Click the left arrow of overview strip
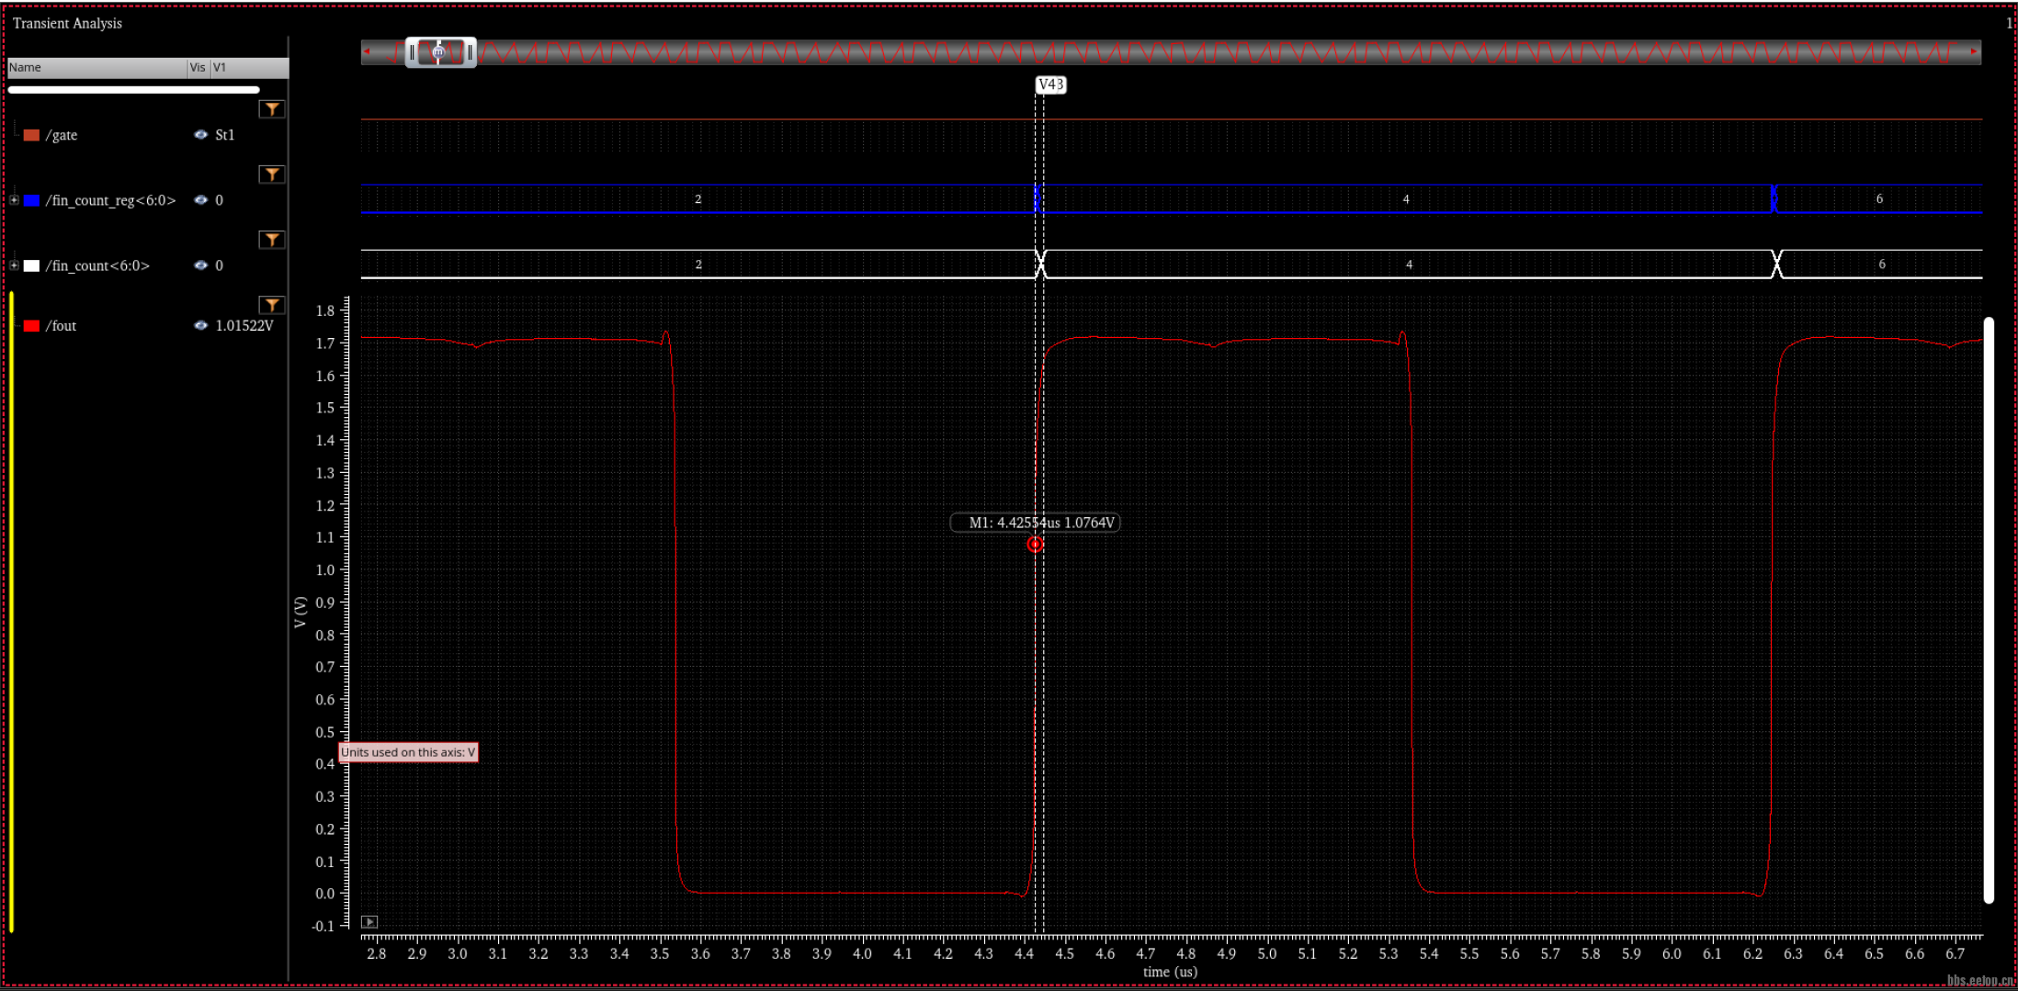Image resolution: width=2018 pixels, height=991 pixels. [x=367, y=51]
